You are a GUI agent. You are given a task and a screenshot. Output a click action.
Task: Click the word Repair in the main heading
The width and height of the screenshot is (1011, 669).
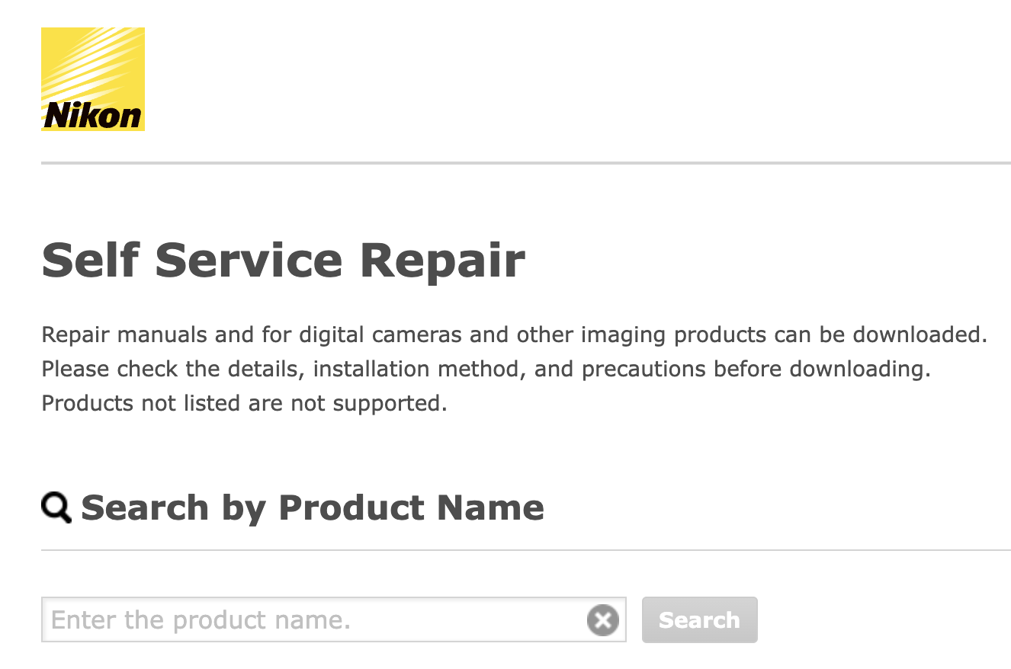coord(442,260)
